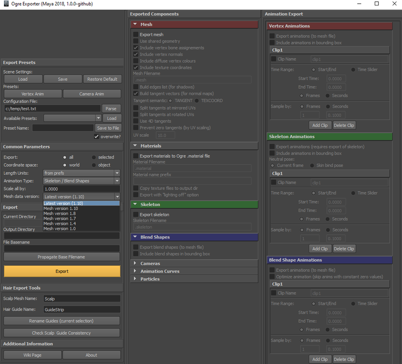Click the Output Directory input field
Image resolution: width=402 pixels, height=364 pixels.
[x=62, y=235]
